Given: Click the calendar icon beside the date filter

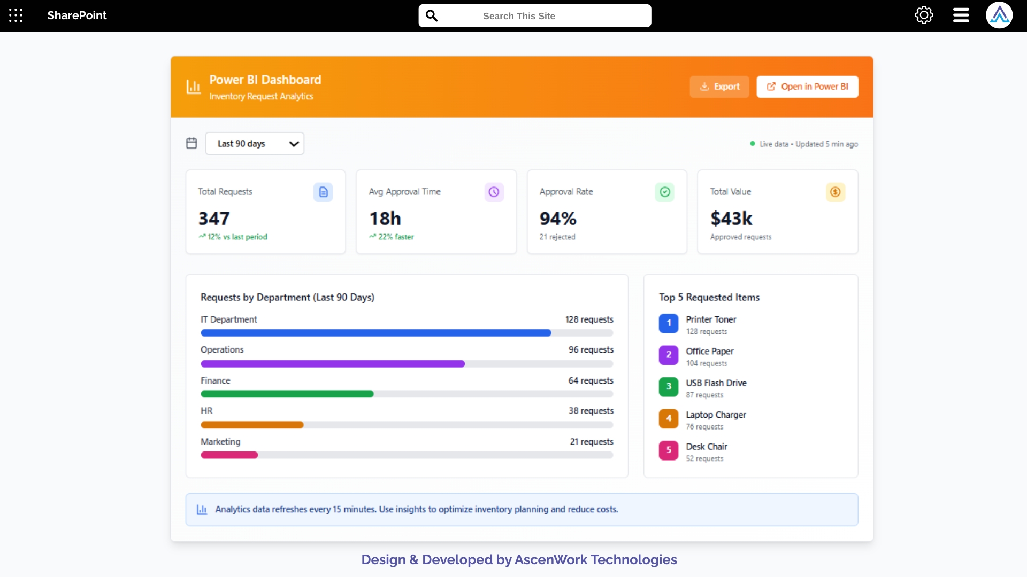Looking at the screenshot, I should coord(191,143).
